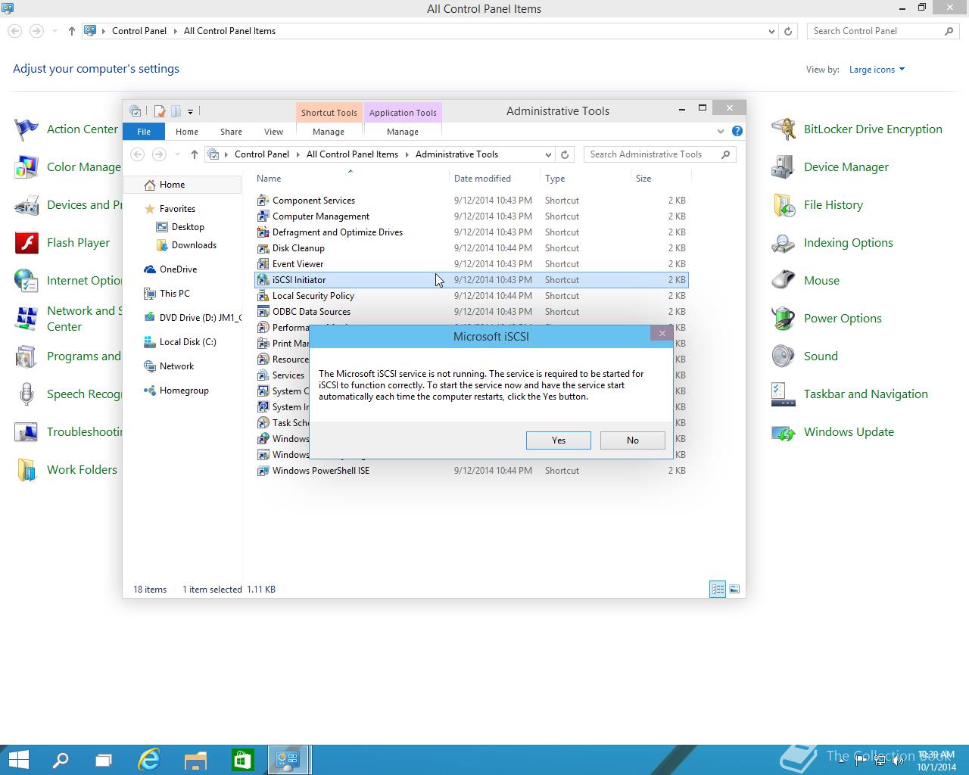
Task: Open the File tab in Administrative Tools
Action: pyautogui.click(x=144, y=132)
